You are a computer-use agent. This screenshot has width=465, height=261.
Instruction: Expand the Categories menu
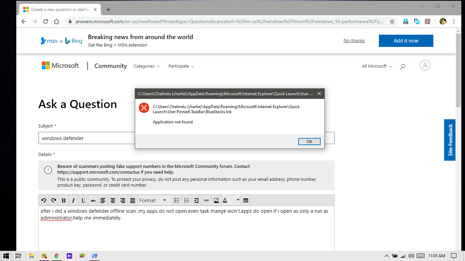147,66
